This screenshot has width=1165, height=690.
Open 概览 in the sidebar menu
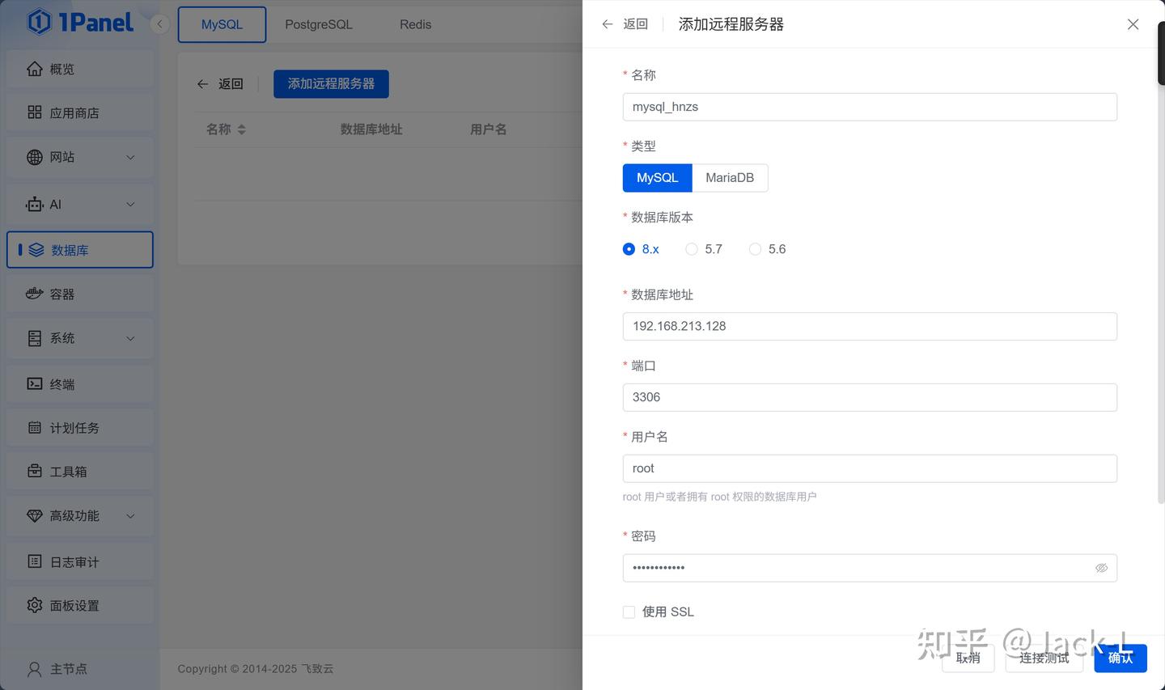[x=80, y=69]
